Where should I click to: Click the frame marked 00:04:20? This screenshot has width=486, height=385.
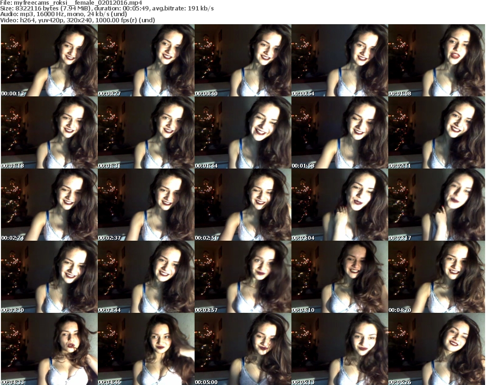tap(437, 277)
